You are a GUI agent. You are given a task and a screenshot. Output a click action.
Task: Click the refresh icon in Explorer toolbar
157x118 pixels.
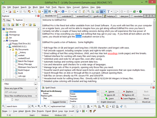9,25
